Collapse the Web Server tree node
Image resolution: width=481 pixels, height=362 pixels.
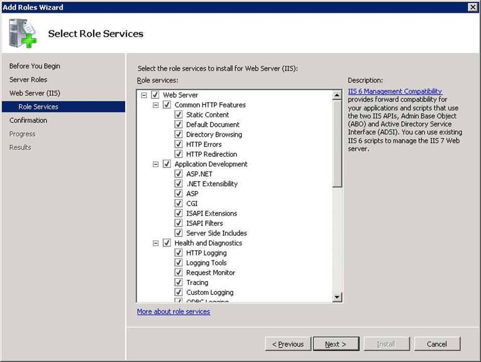[144, 95]
